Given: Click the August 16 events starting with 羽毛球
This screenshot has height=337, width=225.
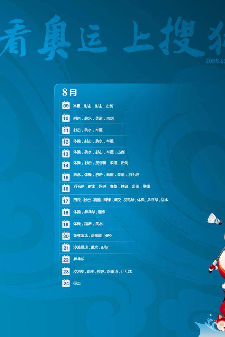Looking at the screenshot, I should click(x=111, y=186).
